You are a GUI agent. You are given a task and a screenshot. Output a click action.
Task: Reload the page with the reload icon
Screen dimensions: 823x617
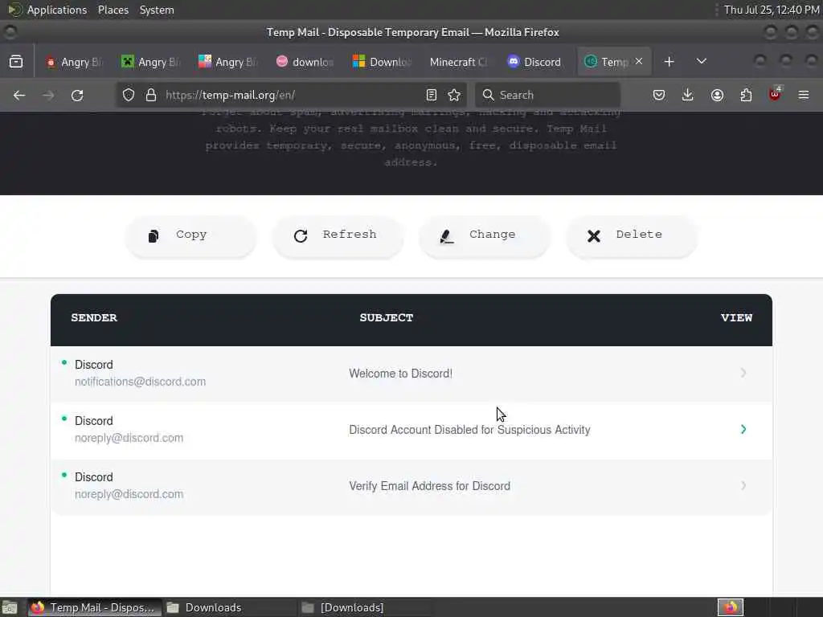77,95
